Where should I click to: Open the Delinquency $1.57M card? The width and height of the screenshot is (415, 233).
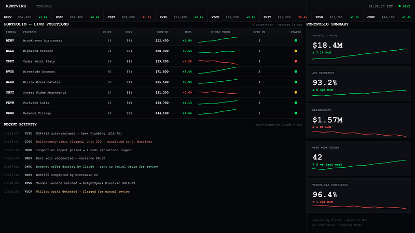(358, 121)
